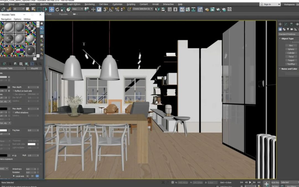The height and width of the screenshot is (187, 299).
Task: Toggle Reflect on back side checkbox
Action: pos(13,91)
